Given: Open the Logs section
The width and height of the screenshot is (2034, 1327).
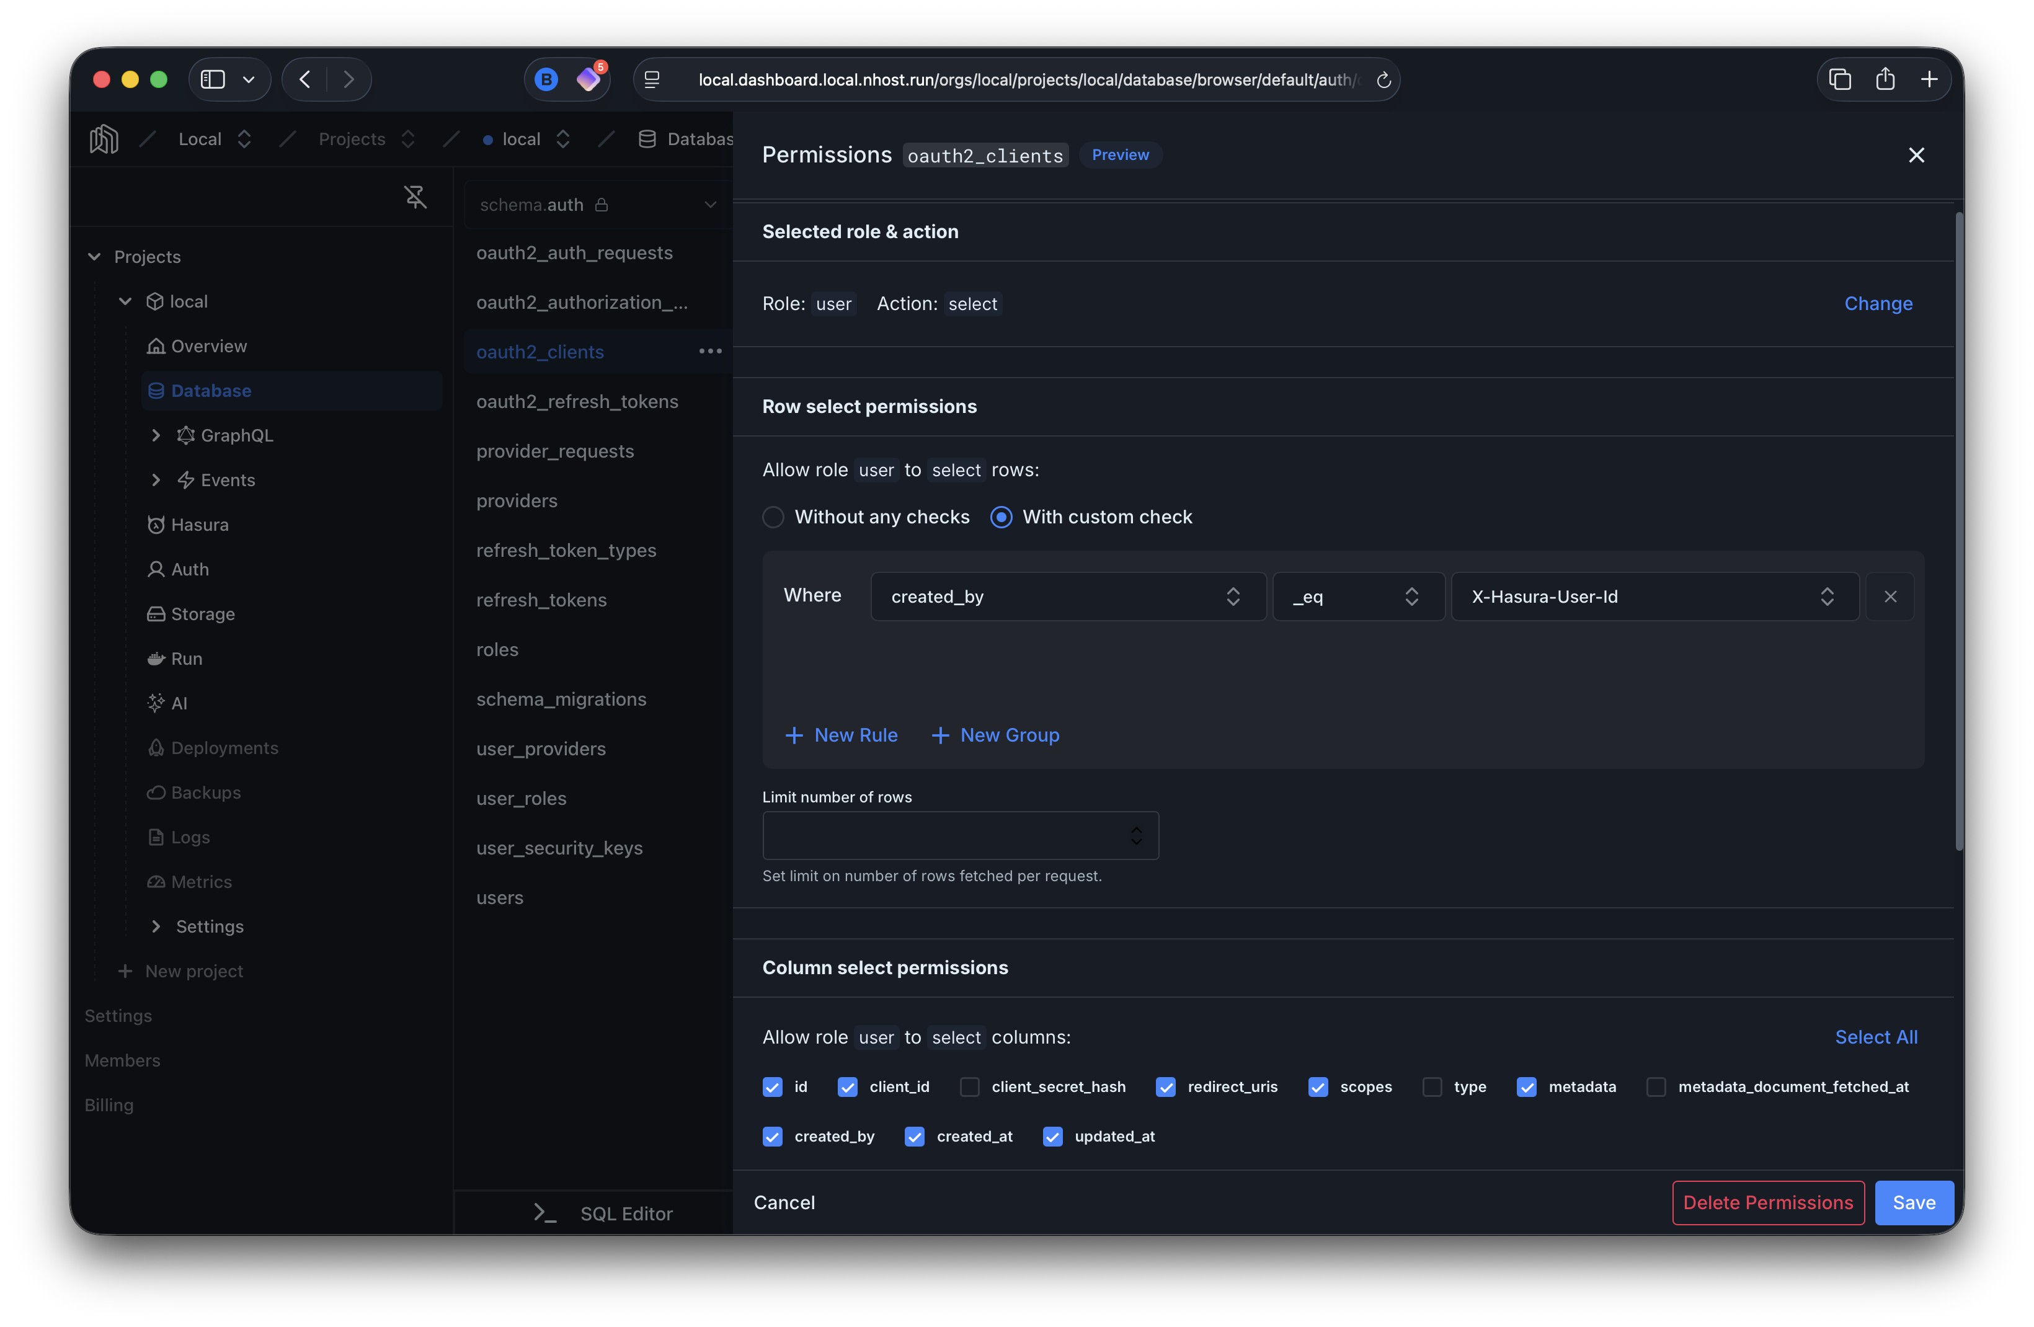Looking at the screenshot, I should (190, 837).
